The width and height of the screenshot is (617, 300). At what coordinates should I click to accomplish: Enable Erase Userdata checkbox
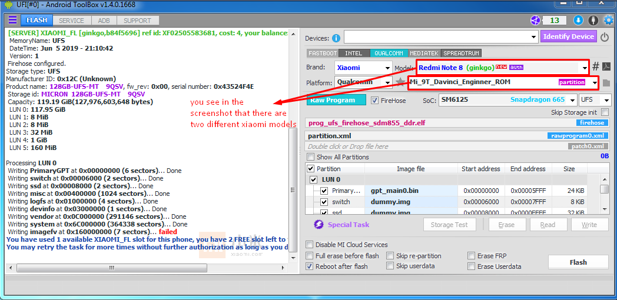[x=471, y=266]
